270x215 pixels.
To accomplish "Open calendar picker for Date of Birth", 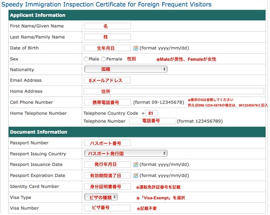I will click(x=135, y=48).
